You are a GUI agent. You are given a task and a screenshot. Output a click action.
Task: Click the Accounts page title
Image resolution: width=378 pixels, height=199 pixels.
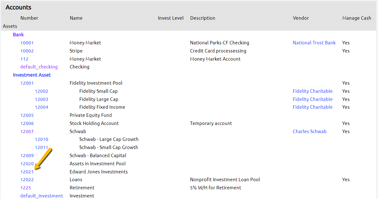(x=18, y=7)
